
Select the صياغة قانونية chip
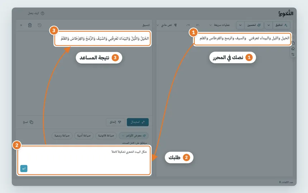[x=106, y=136]
